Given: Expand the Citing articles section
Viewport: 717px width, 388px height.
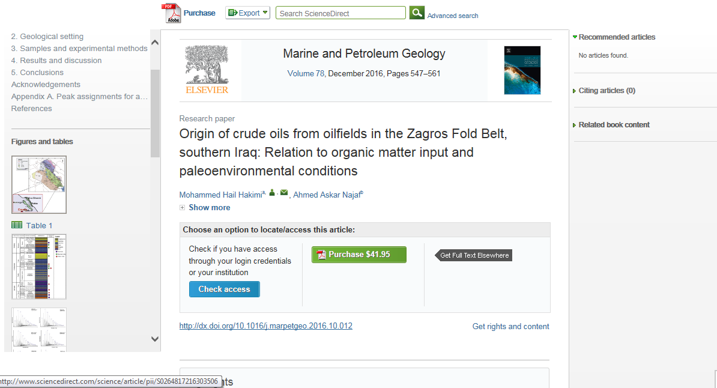Looking at the screenshot, I should (607, 91).
